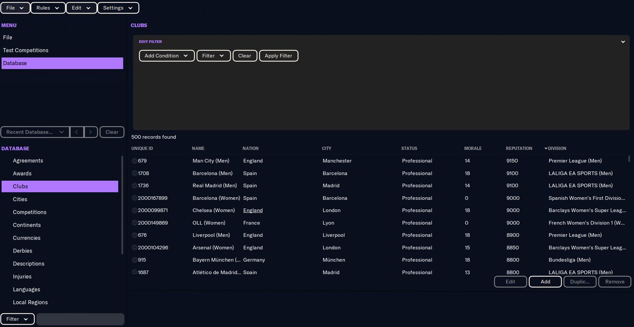The height and width of the screenshot is (327, 634).
Task: Open the Edit dropdown menu in top bar
Action: point(81,8)
